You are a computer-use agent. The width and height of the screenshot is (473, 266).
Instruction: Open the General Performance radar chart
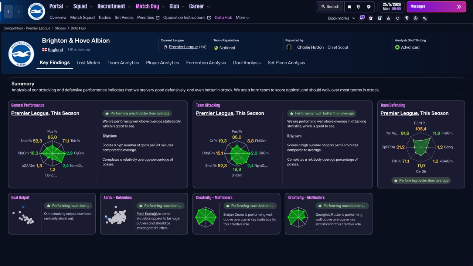[x=52, y=153]
